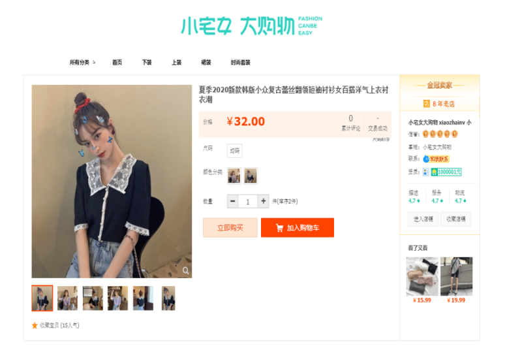This screenshot has height=350, width=522.
Task: Increase quantity with the plus button
Action: pyautogui.click(x=264, y=201)
